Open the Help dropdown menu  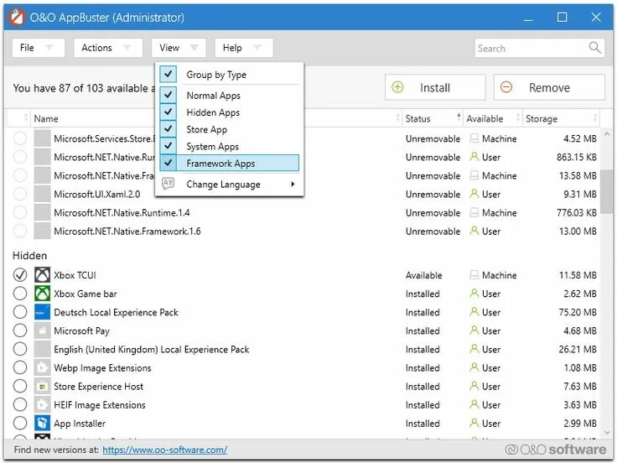pyautogui.click(x=244, y=48)
